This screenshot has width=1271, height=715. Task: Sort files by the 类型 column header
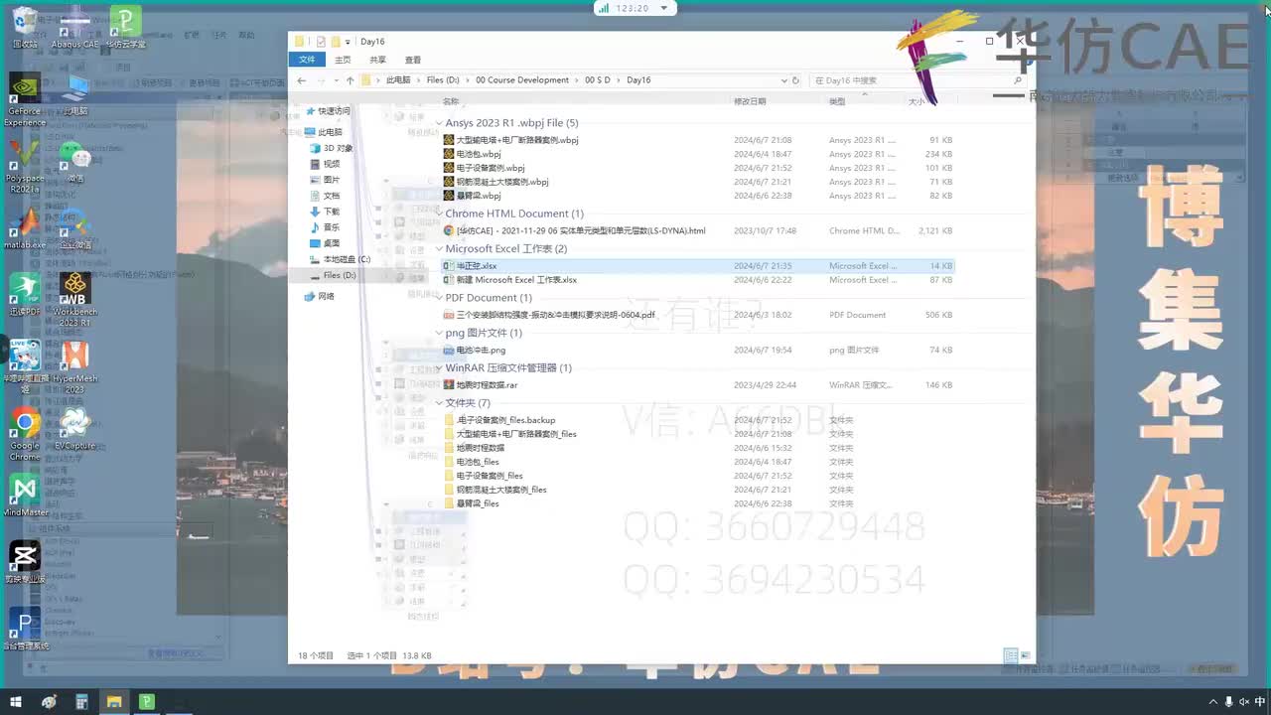tap(837, 101)
